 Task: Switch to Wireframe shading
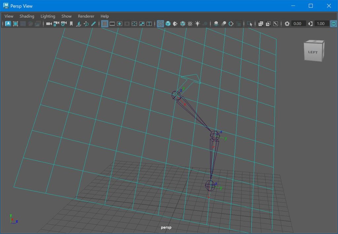(160, 24)
